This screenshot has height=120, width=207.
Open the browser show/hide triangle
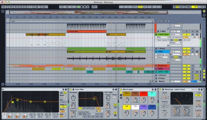coord(3,11)
